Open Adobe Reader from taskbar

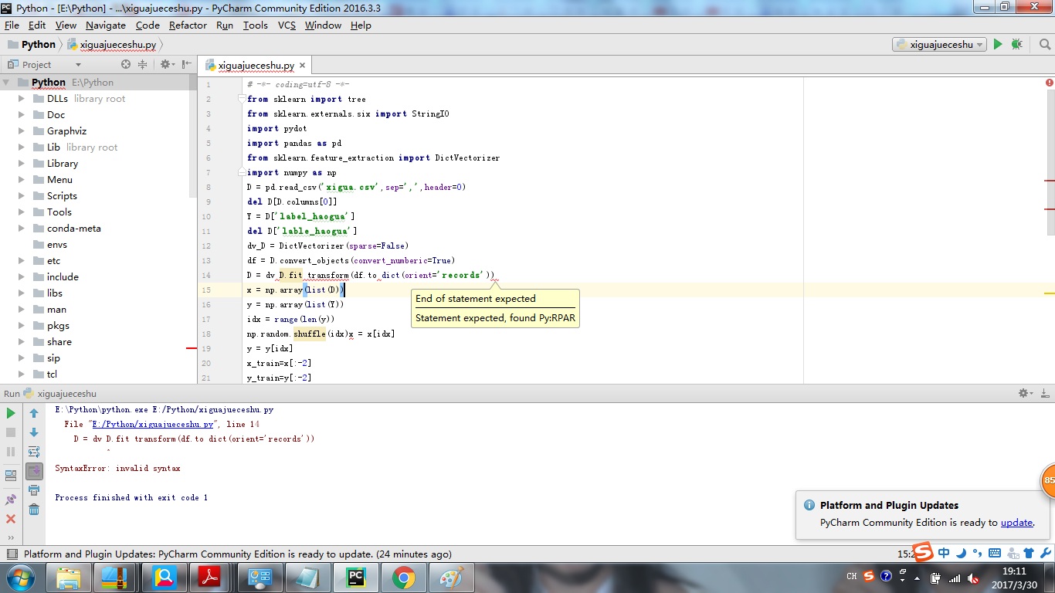click(210, 578)
